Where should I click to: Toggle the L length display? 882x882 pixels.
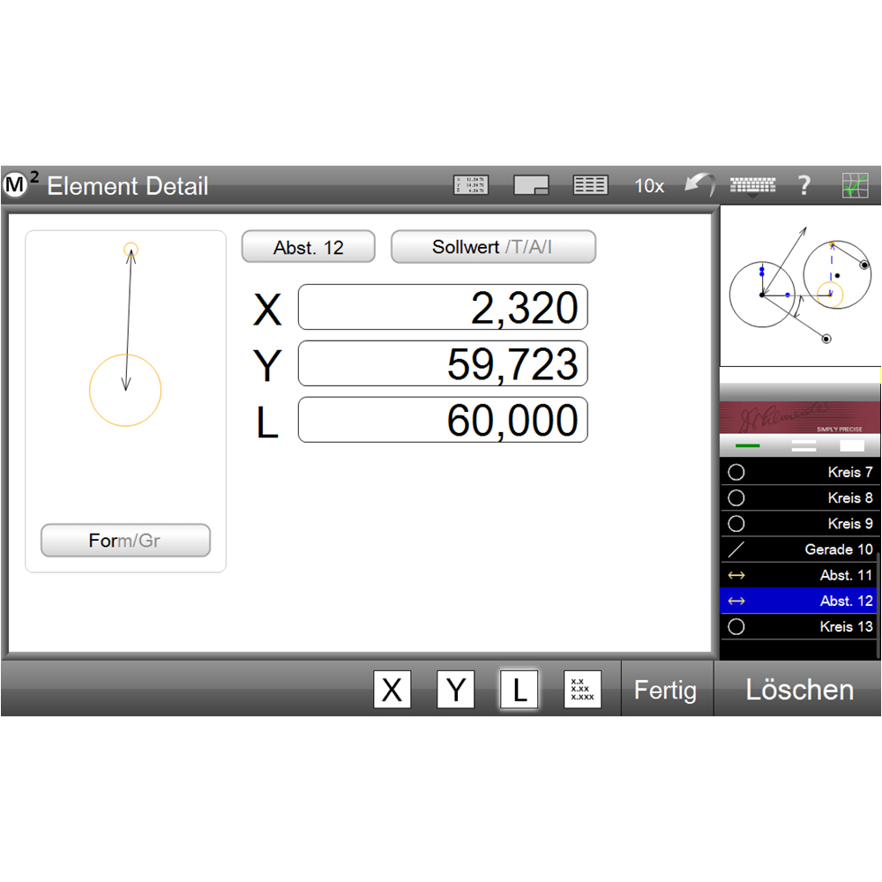point(519,689)
